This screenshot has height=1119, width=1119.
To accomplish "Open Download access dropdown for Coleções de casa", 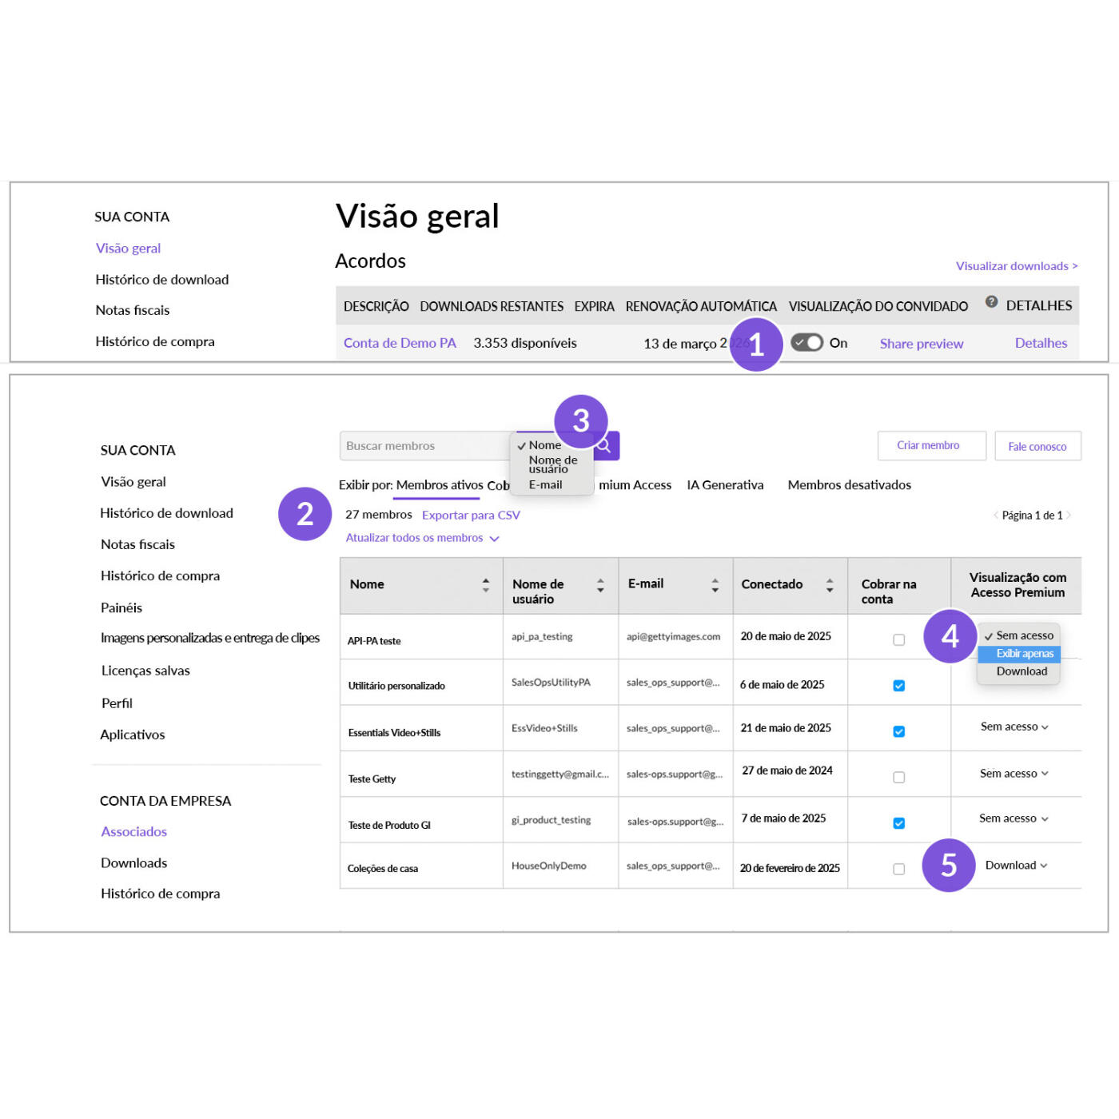I will (x=1016, y=865).
